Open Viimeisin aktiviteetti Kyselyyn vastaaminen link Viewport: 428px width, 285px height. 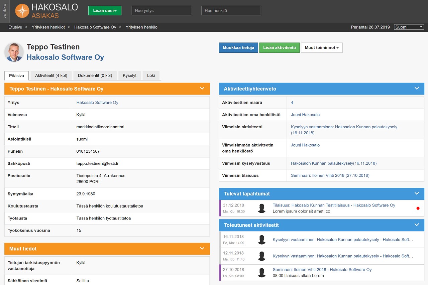tap(344, 130)
